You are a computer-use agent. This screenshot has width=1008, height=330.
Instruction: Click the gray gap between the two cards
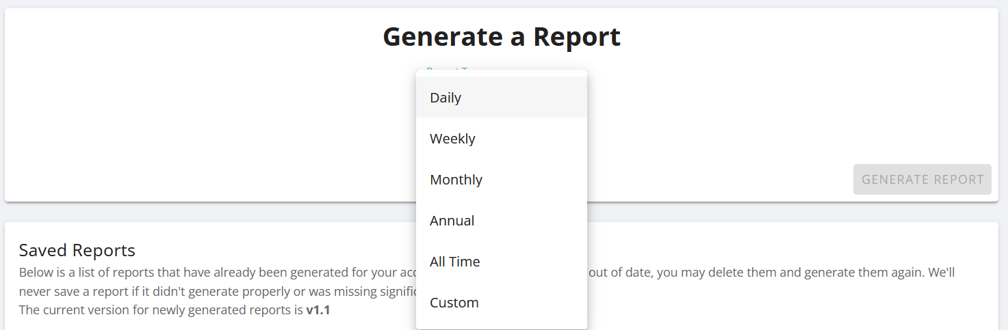[205, 212]
